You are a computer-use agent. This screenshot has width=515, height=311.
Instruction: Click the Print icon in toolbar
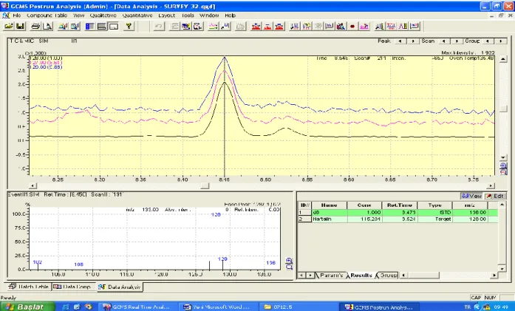pyautogui.click(x=35, y=27)
